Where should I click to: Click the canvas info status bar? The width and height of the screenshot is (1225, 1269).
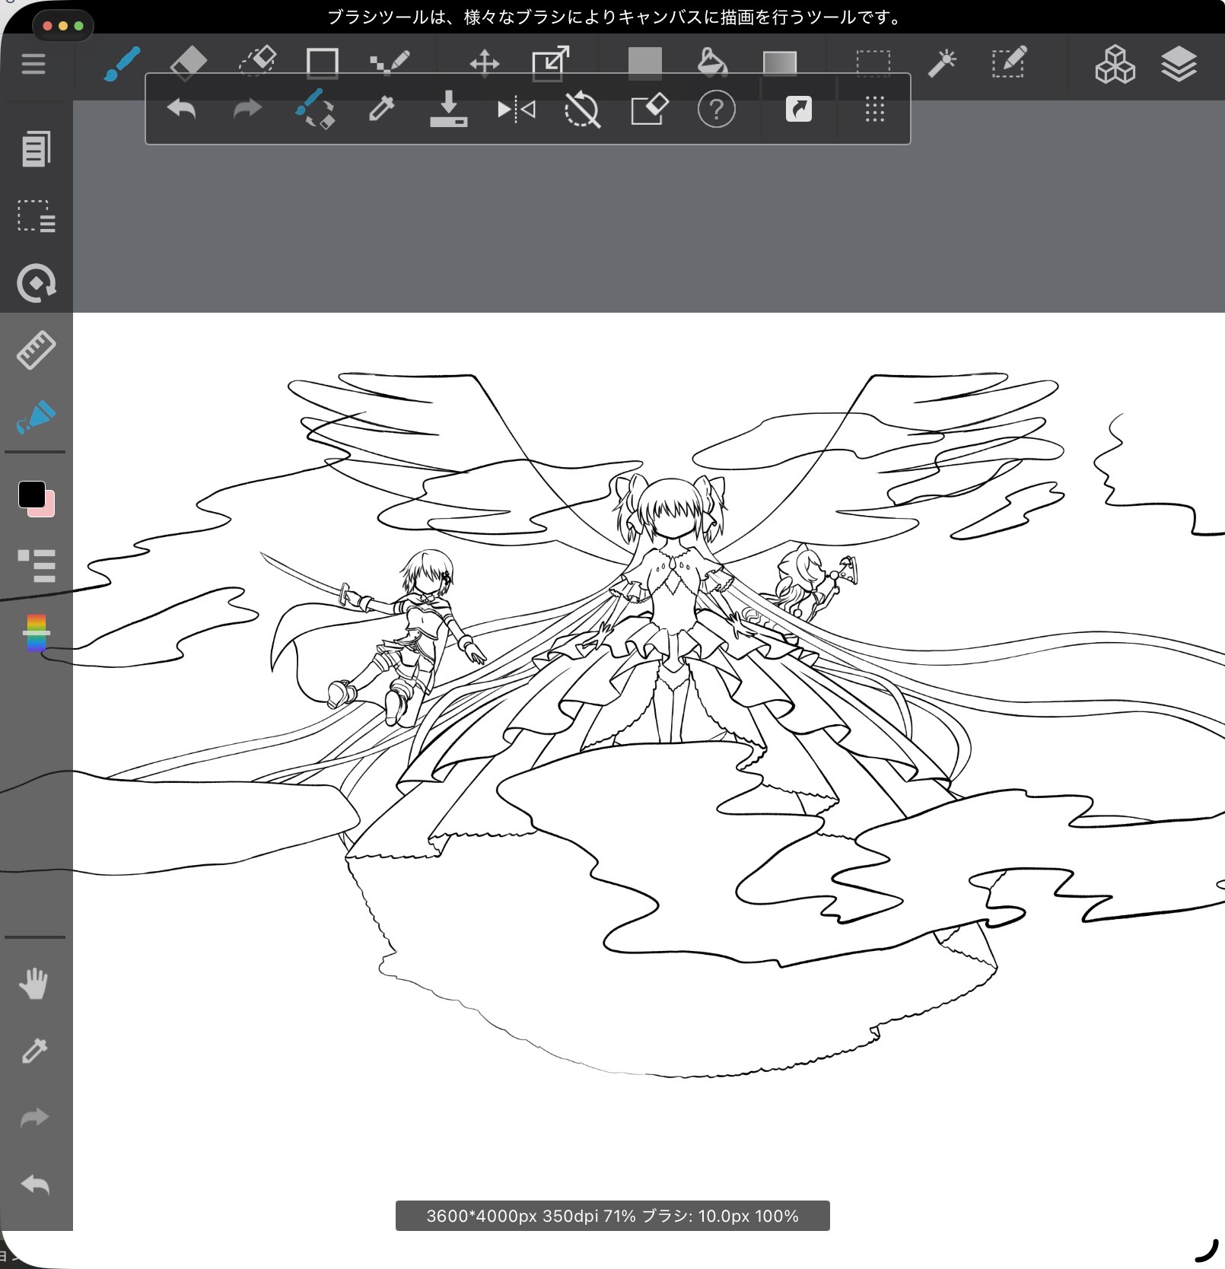pos(612,1216)
